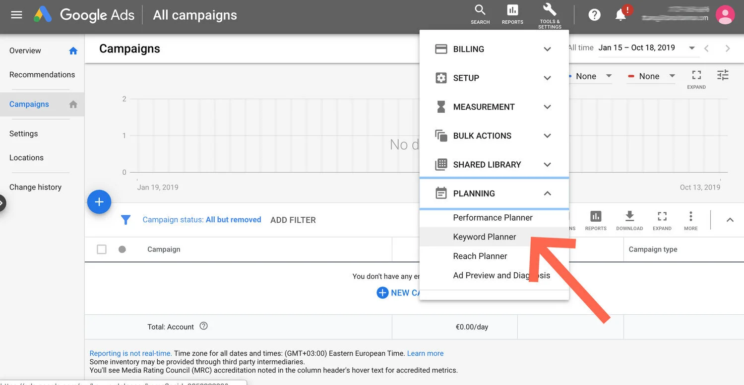This screenshot has width=744, height=385.
Task: Expand the Measurement section
Action: [494, 106]
